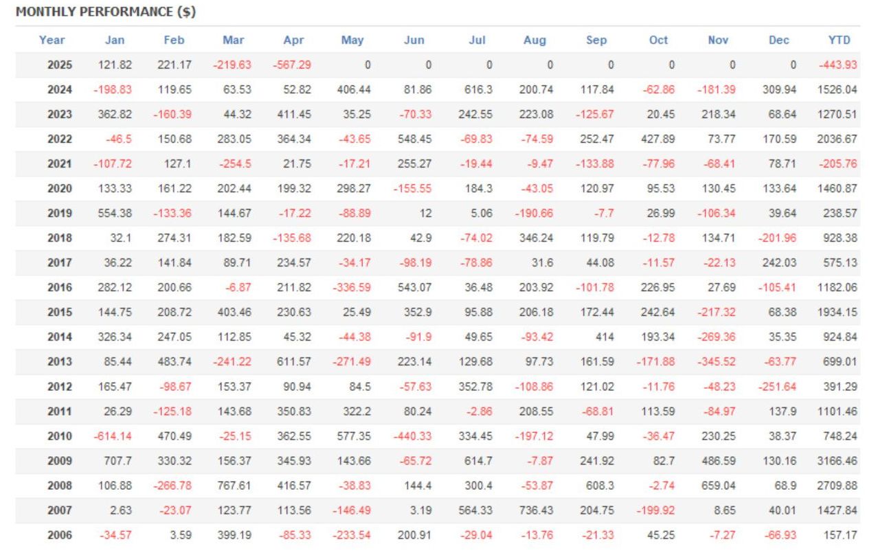Screen dimensions: 878x551
Task: Click the YTD column header
Action: point(840,40)
